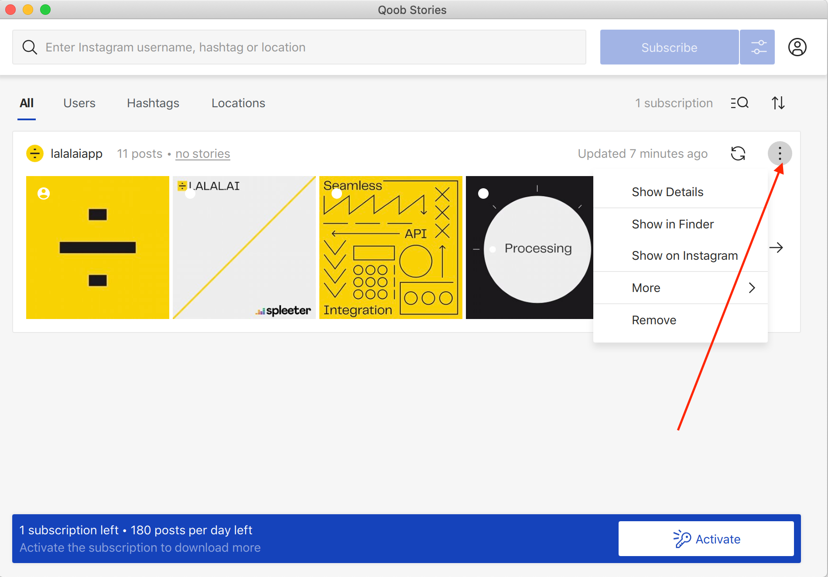828x577 pixels.
Task: Switch to the Hashtags tab
Action: click(153, 103)
